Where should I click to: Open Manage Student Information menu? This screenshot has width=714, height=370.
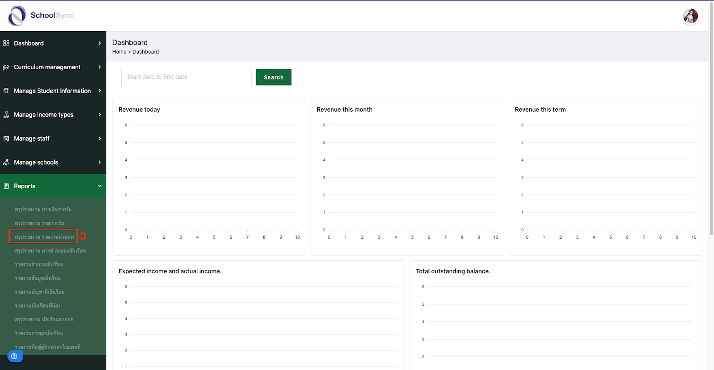click(x=53, y=91)
